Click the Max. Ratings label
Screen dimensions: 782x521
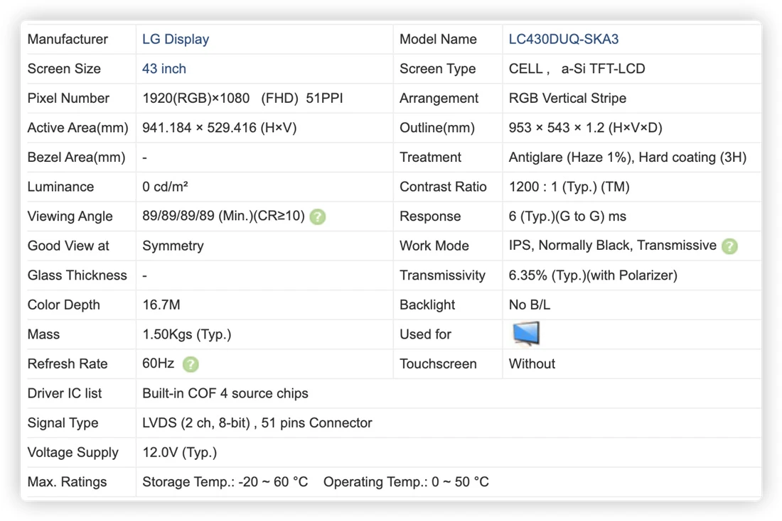coord(68,482)
